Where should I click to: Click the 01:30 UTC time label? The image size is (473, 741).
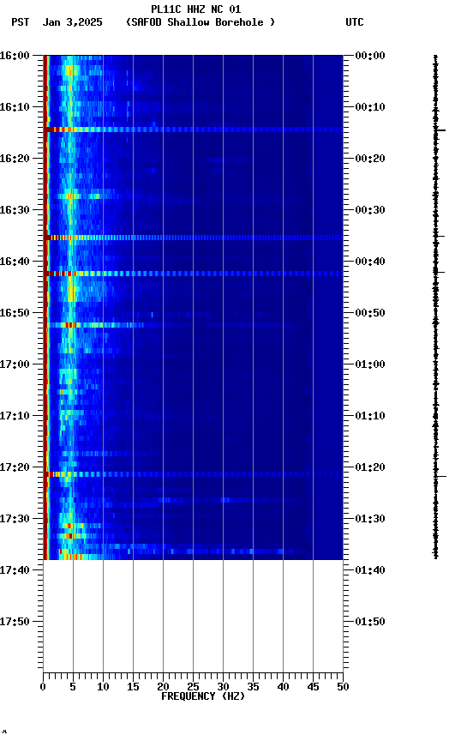coord(370,519)
